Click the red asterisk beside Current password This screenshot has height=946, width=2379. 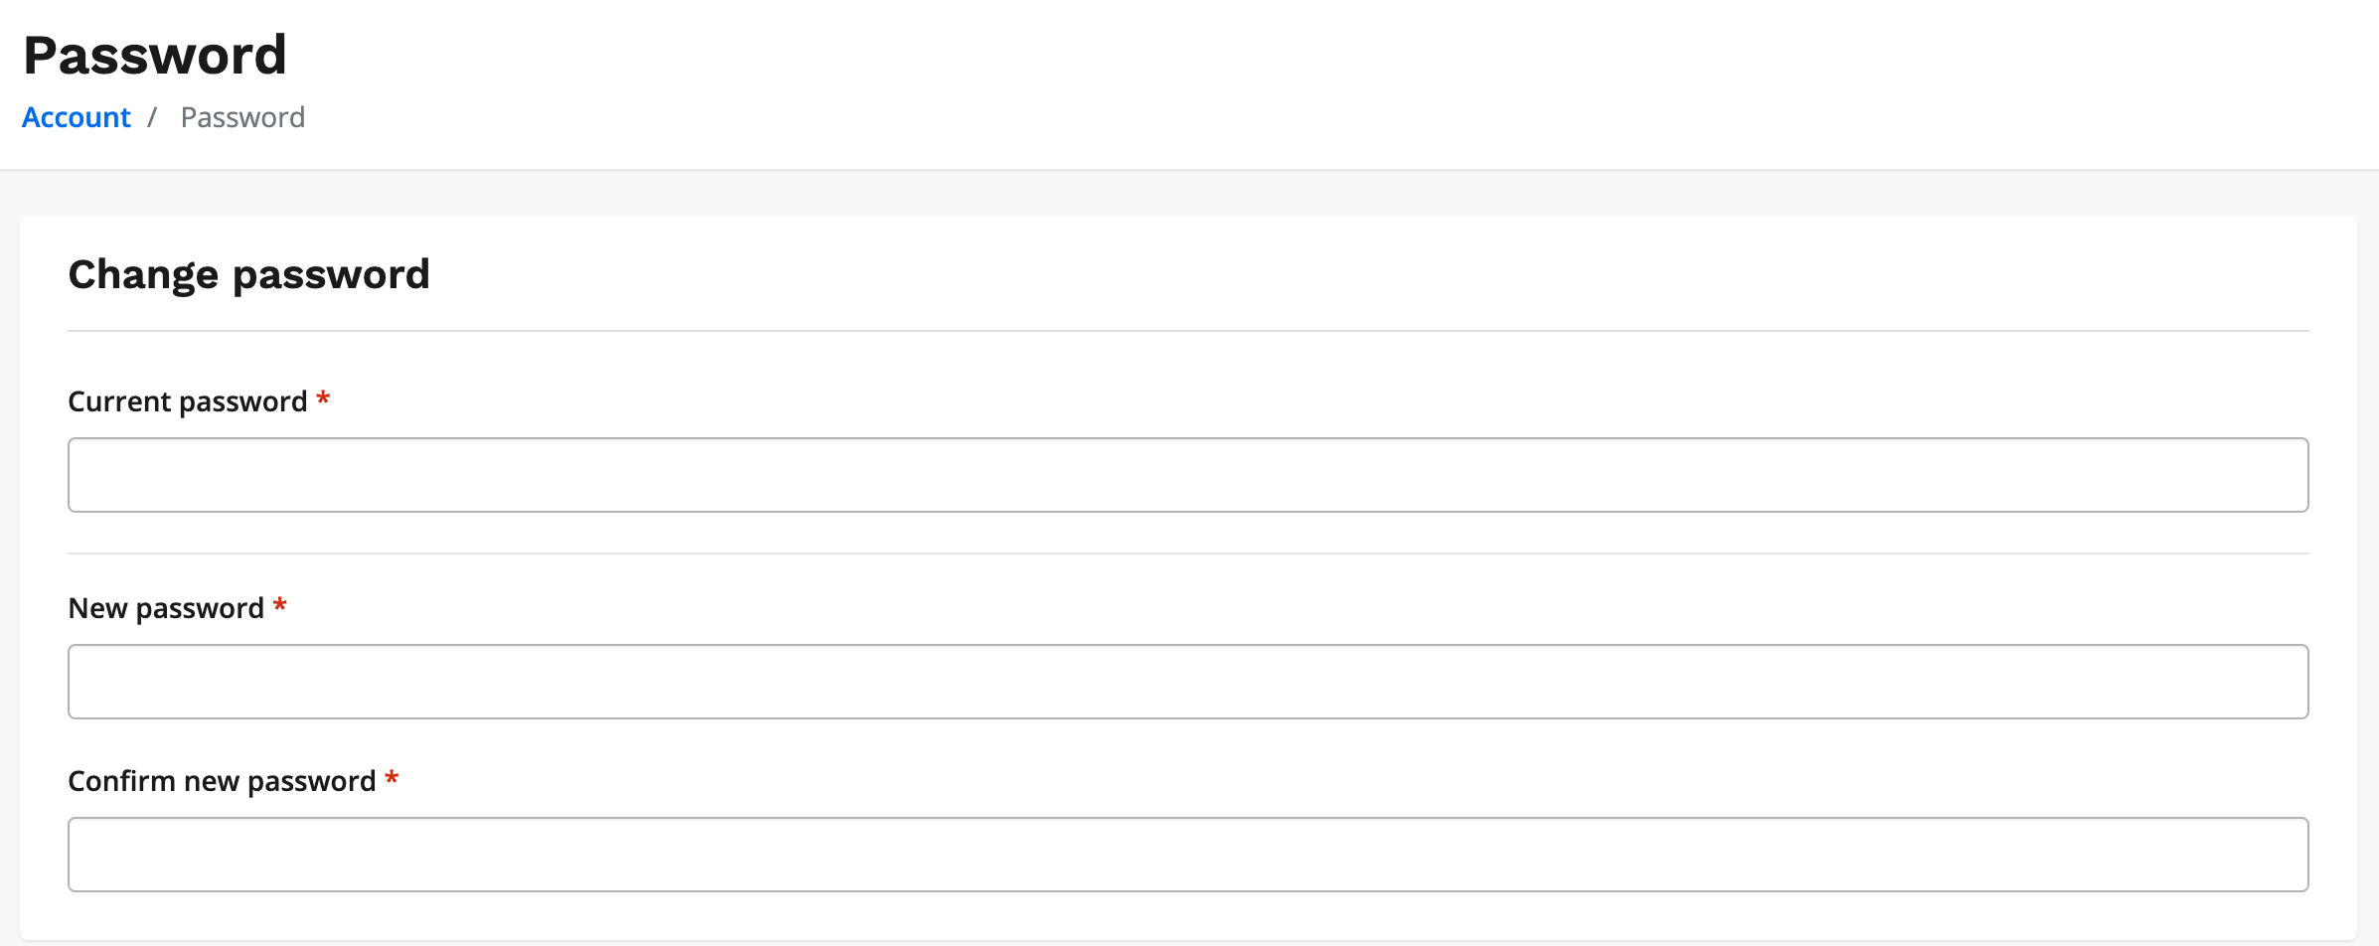(323, 399)
